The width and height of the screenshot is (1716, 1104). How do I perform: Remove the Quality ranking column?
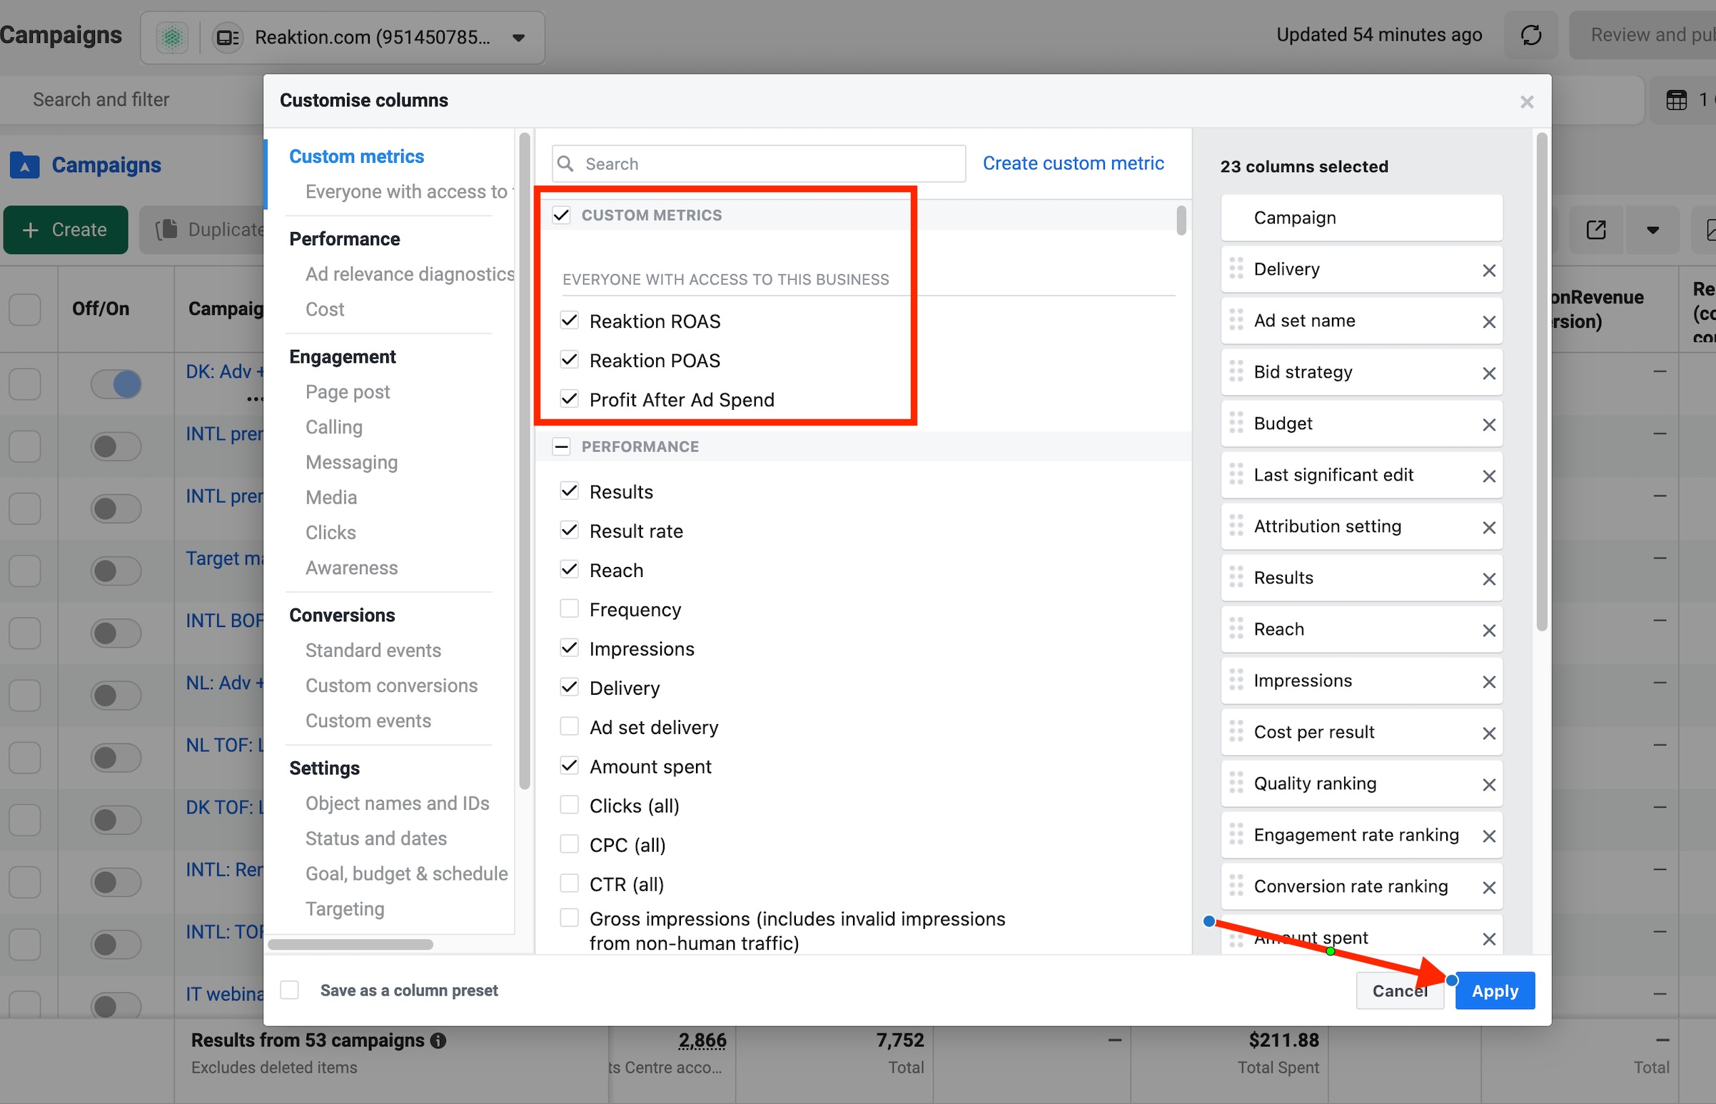(1488, 784)
